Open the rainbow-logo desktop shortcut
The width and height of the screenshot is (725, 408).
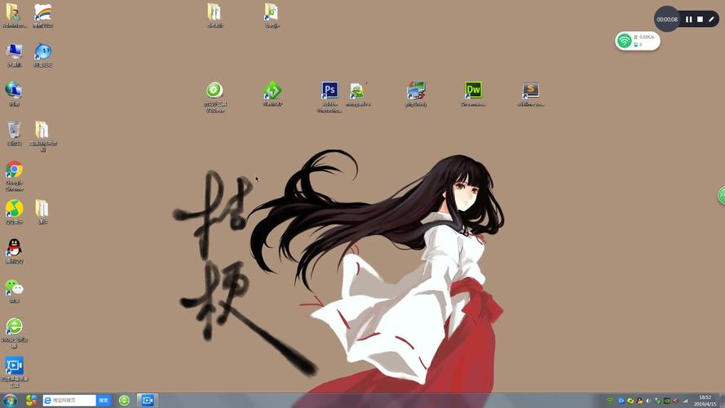(x=43, y=15)
